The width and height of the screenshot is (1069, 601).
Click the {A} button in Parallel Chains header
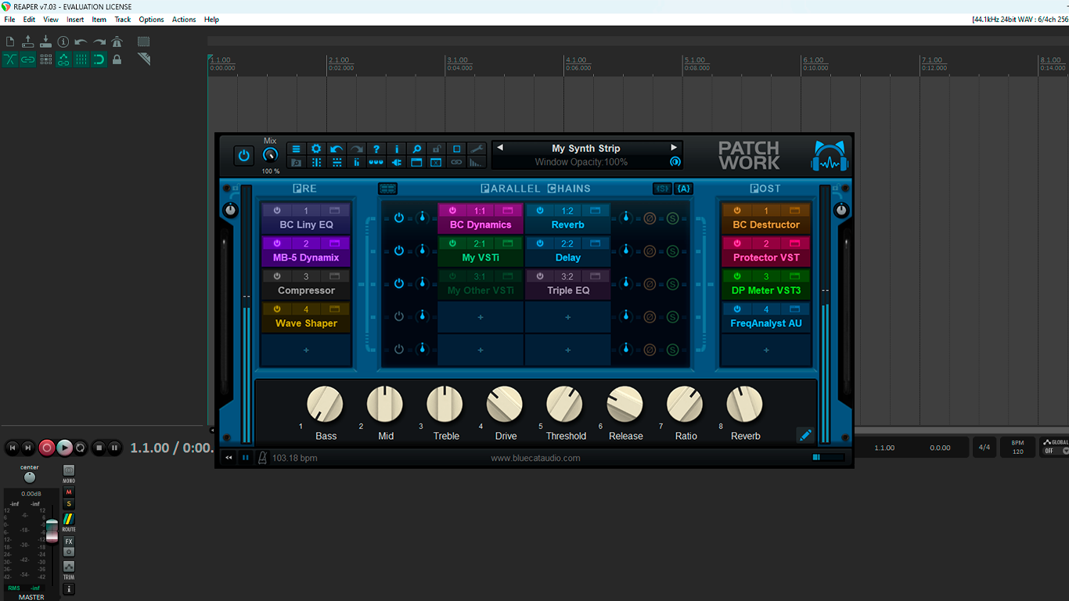coord(684,189)
